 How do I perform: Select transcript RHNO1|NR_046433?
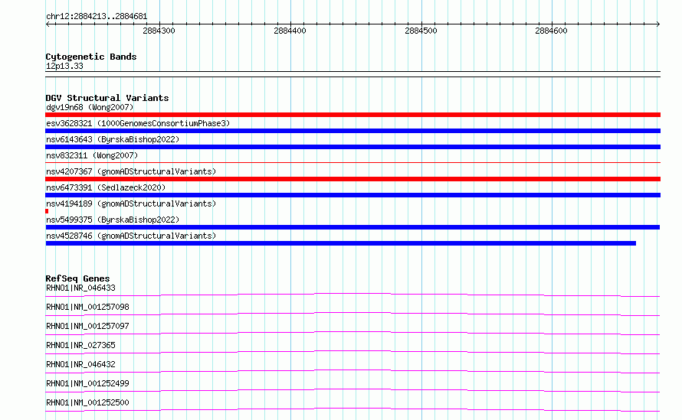pos(80,288)
